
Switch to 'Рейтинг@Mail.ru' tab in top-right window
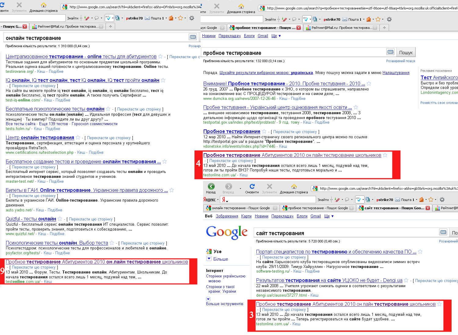(x=341, y=28)
